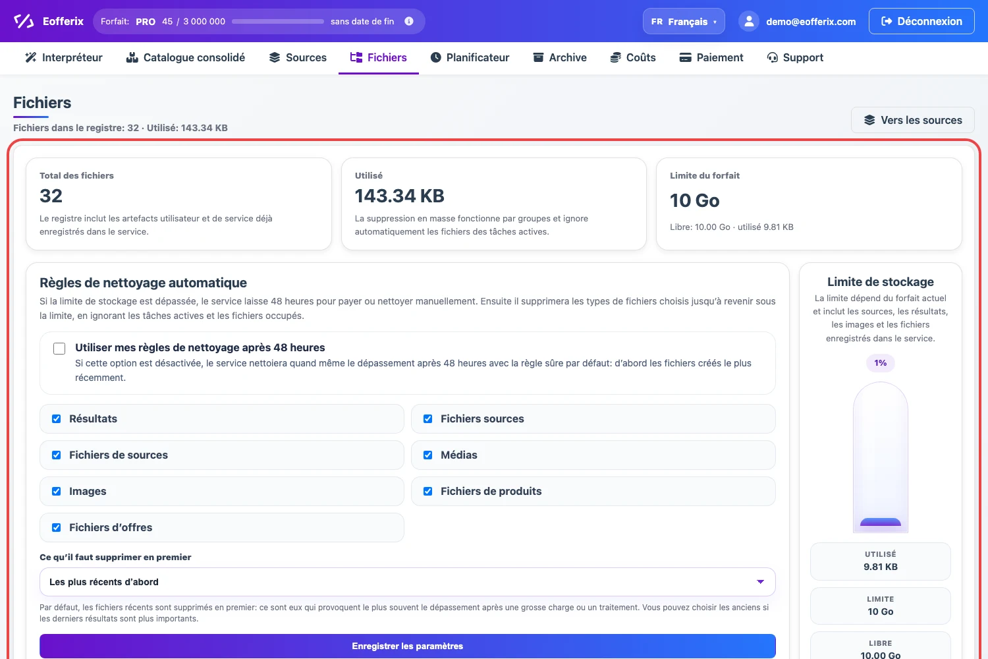Click the Déconnexion arrow icon
Screen dimensions: 988x659
pyautogui.click(x=887, y=21)
